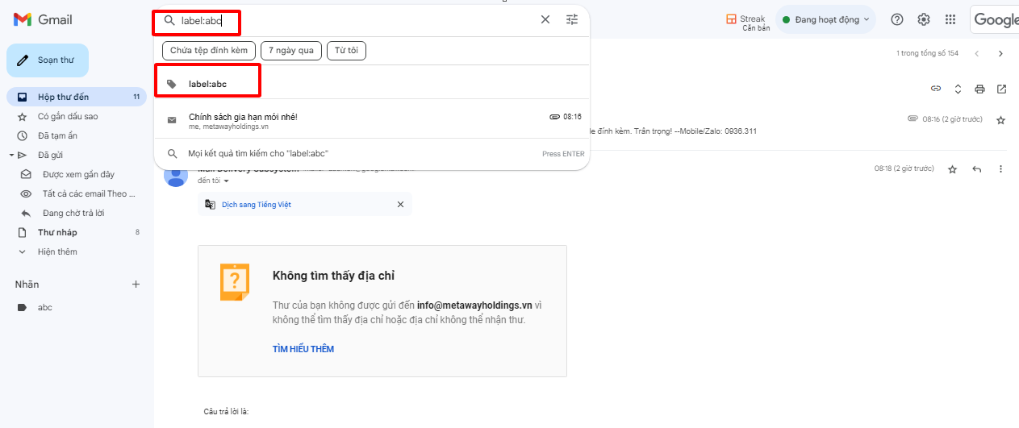The width and height of the screenshot is (1019, 428).
Task: Click the 'Soạn thư' compose button
Action: [48, 60]
